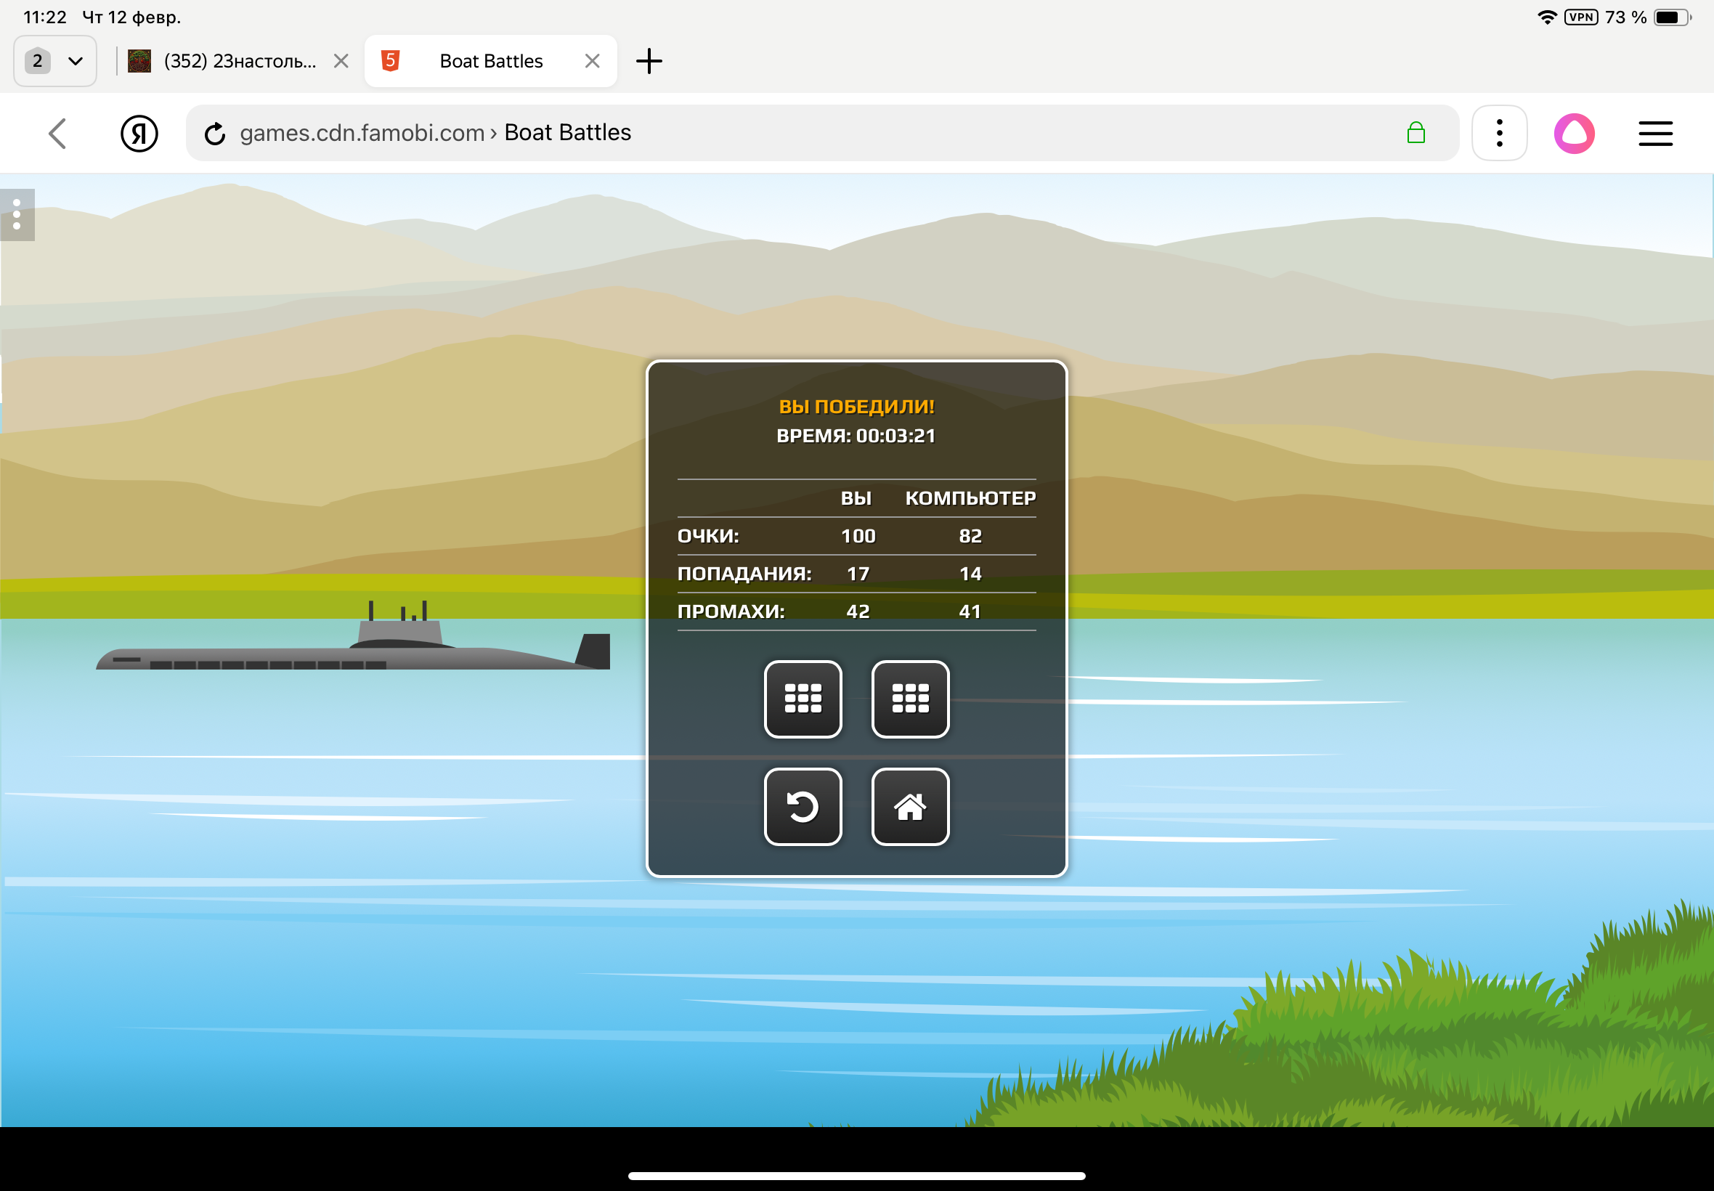This screenshot has width=1714, height=1191.
Task: Close the Boat Battles tab
Action: point(593,61)
